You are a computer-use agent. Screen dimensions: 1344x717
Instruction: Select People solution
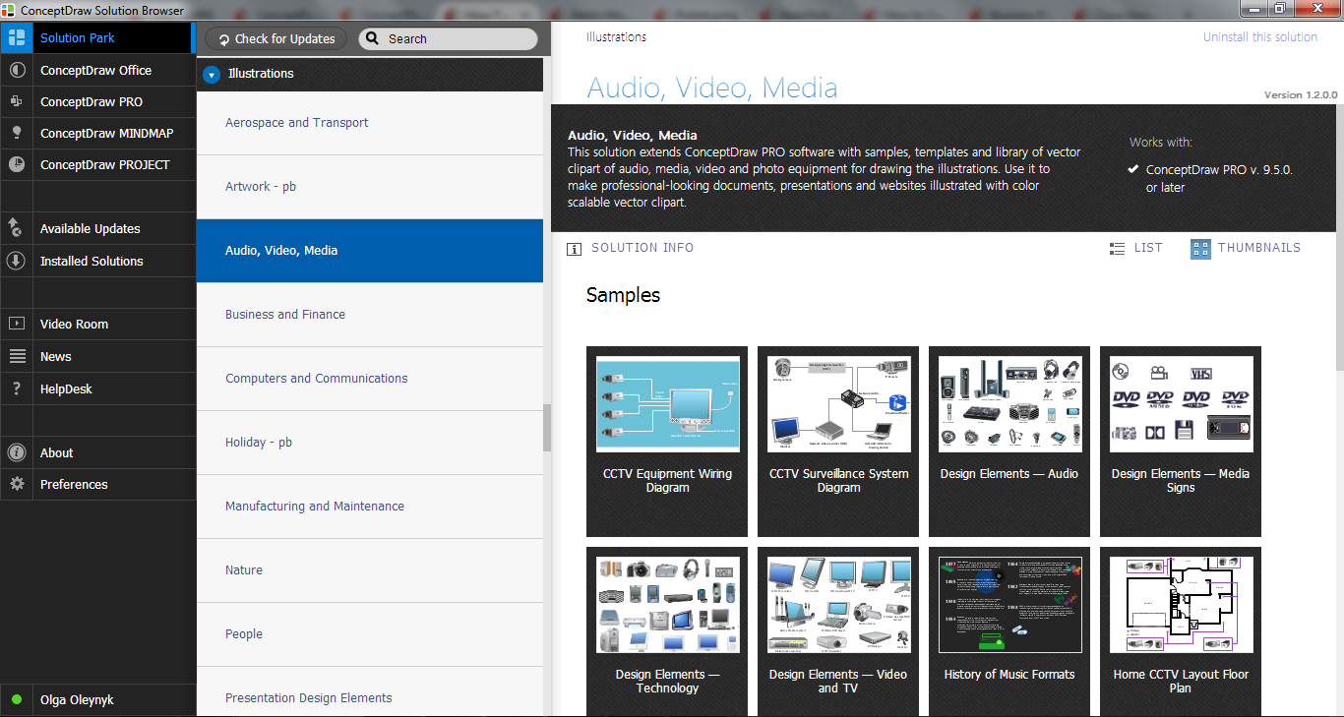pos(370,634)
